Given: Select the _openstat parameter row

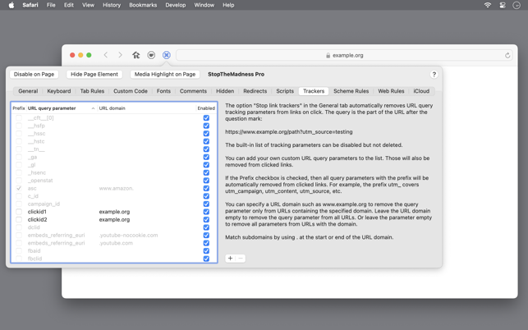Looking at the screenshot, I should point(114,181).
